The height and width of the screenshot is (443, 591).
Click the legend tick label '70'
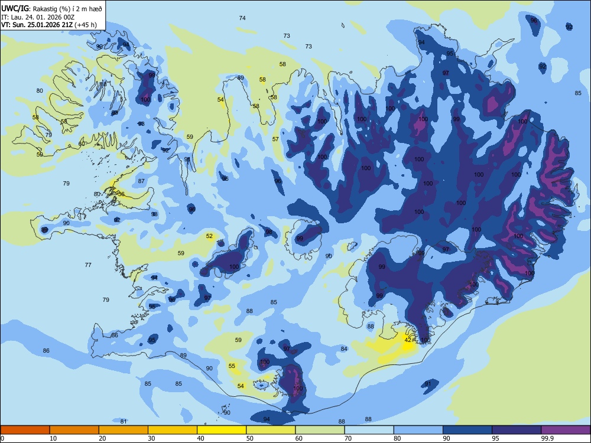pos(348,438)
